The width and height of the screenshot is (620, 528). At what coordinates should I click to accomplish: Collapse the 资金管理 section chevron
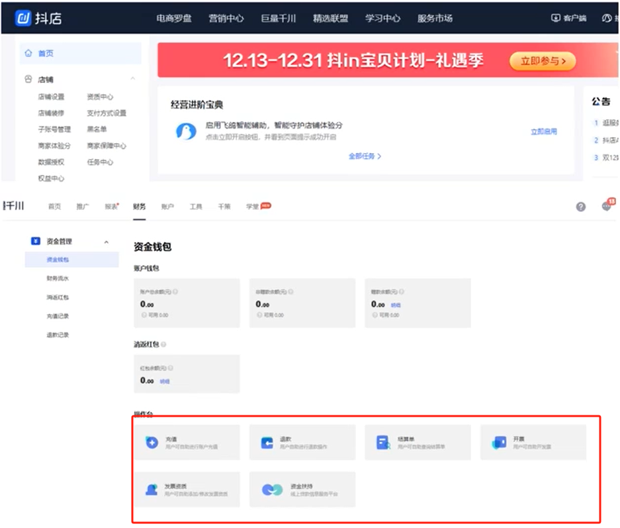click(106, 242)
